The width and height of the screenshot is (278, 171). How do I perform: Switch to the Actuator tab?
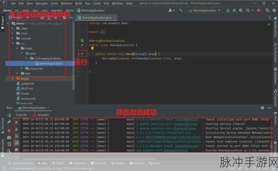pos(41,115)
